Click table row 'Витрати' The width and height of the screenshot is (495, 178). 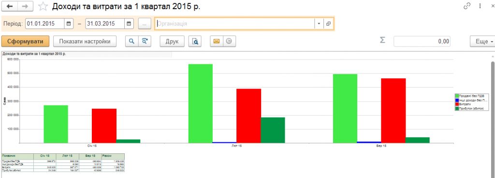tap(63, 167)
